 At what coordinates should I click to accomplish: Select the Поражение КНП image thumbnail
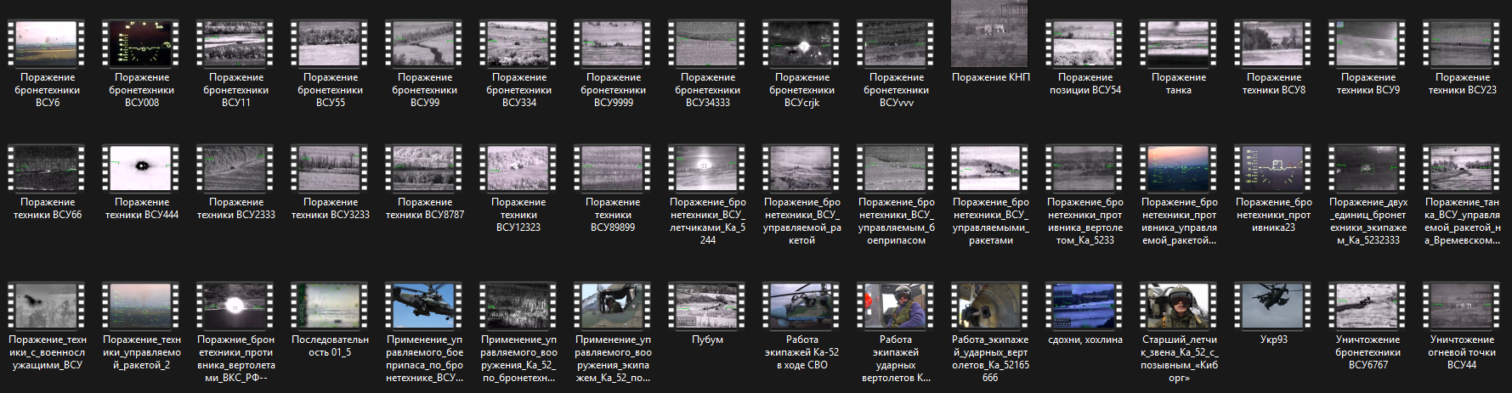pyautogui.click(x=991, y=34)
